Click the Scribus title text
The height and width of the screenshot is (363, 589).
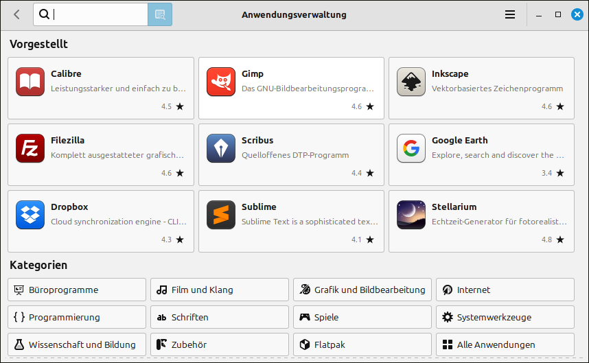click(257, 140)
